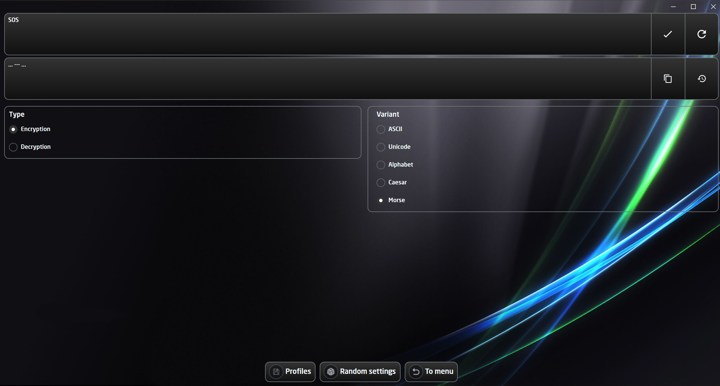Switch to Decryption mode

tap(13, 147)
